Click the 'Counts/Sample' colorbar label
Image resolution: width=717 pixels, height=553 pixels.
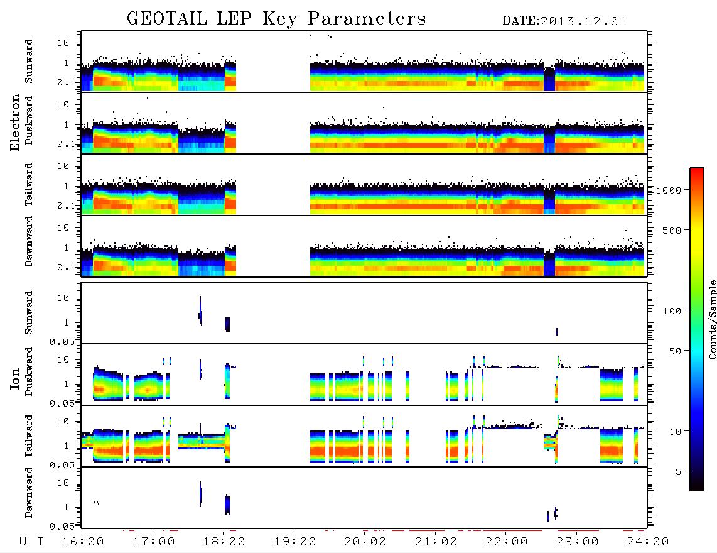tap(713, 319)
